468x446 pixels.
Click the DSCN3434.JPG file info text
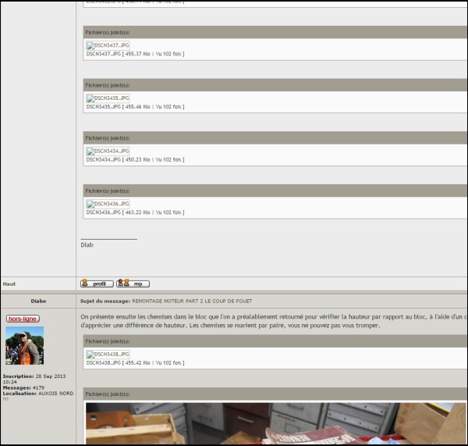pos(135,159)
